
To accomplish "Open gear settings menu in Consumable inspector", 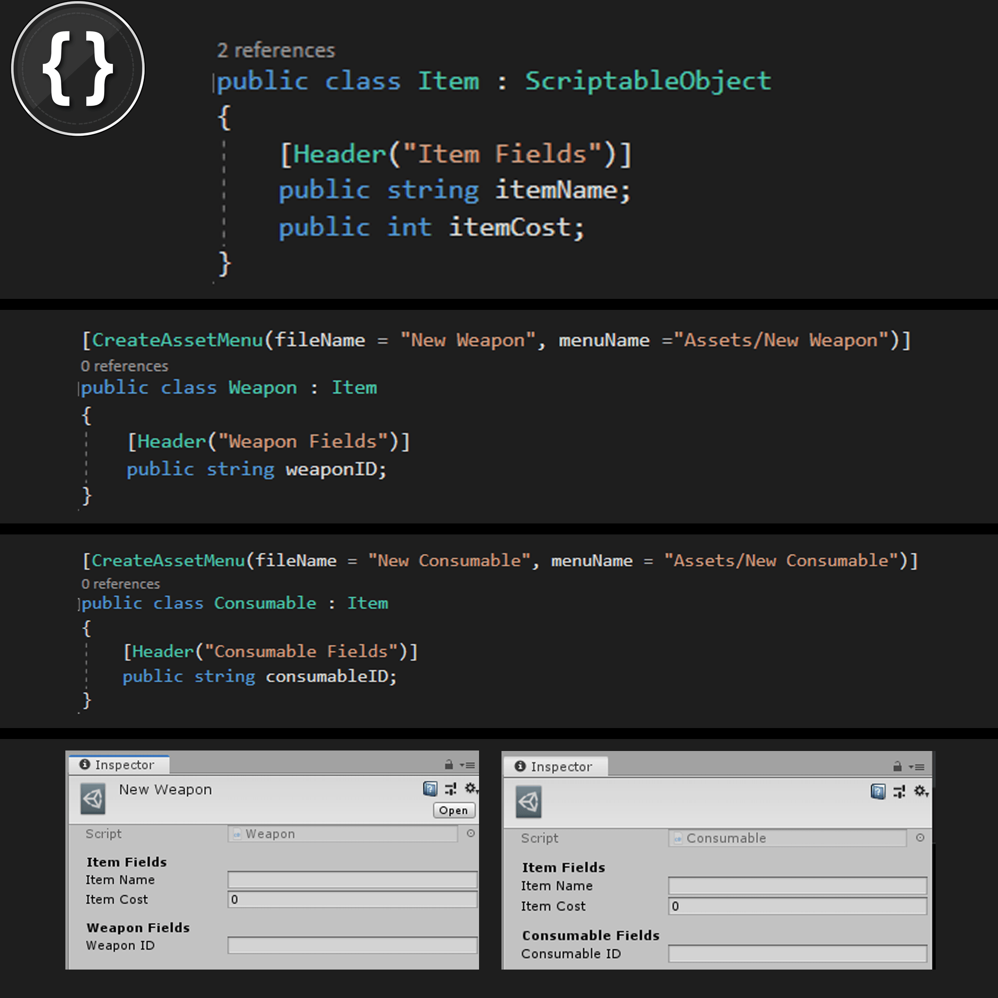I will tap(921, 791).
